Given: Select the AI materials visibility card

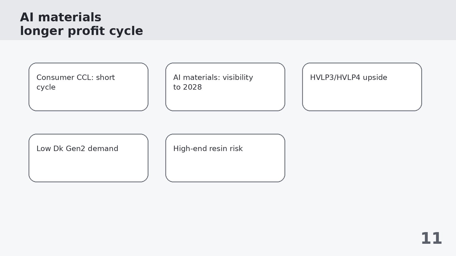Looking at the screenshot, I should pyautogui.click(x=225, y=87).
